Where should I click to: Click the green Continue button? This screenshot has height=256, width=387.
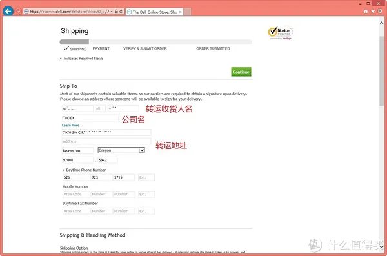(x=241, y=72)
